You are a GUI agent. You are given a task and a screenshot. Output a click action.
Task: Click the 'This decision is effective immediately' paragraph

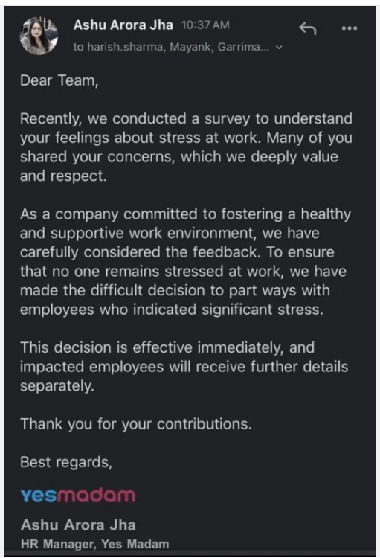[x=184, y=367]
